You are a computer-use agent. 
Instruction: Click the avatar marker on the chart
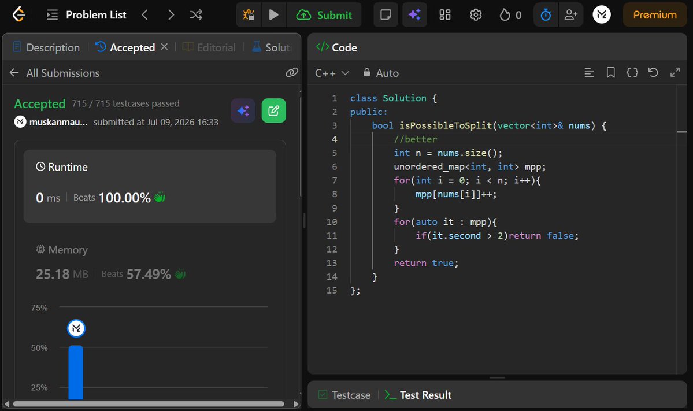(76, 328)
